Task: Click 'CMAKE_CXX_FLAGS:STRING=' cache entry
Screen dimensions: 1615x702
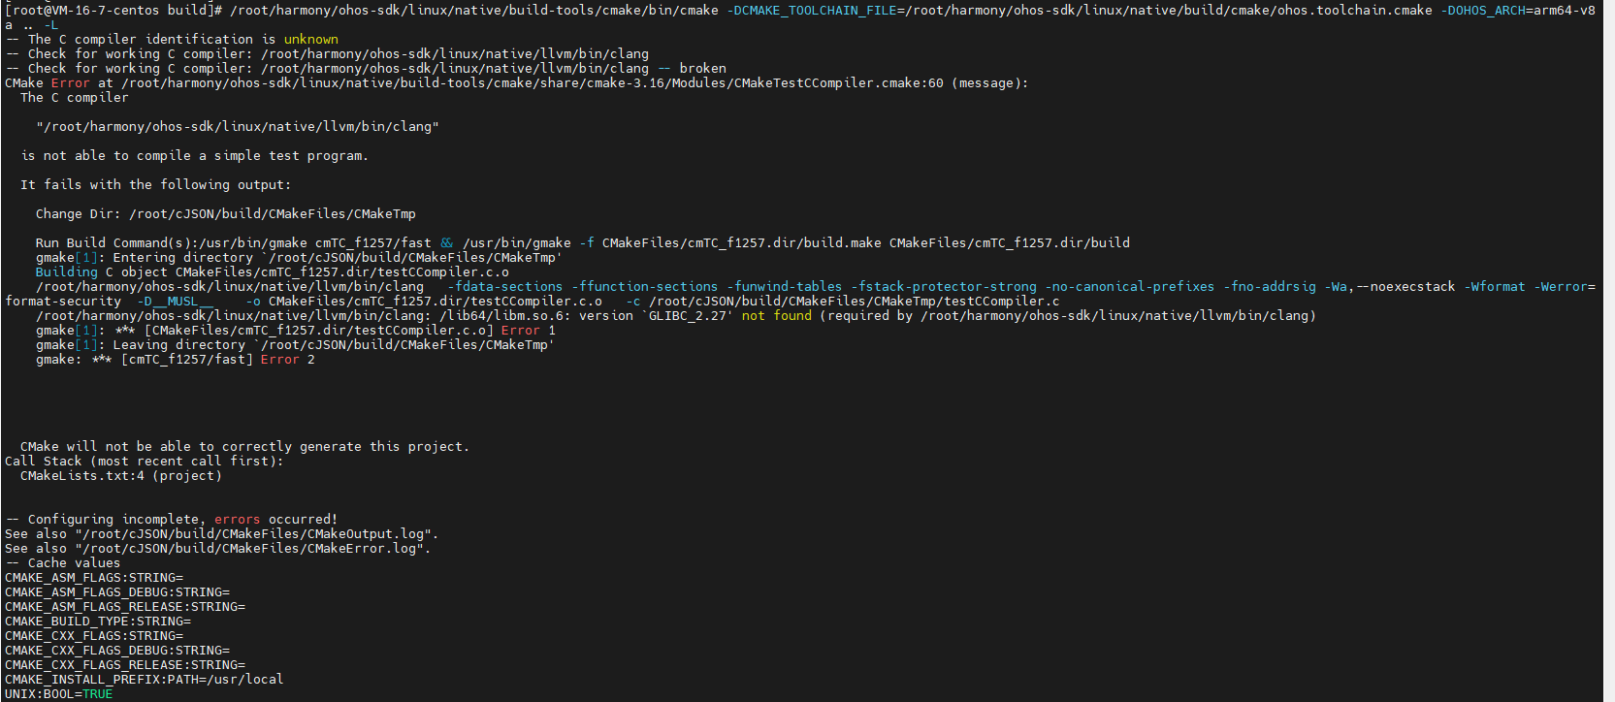Action: [x=94, y=636]
